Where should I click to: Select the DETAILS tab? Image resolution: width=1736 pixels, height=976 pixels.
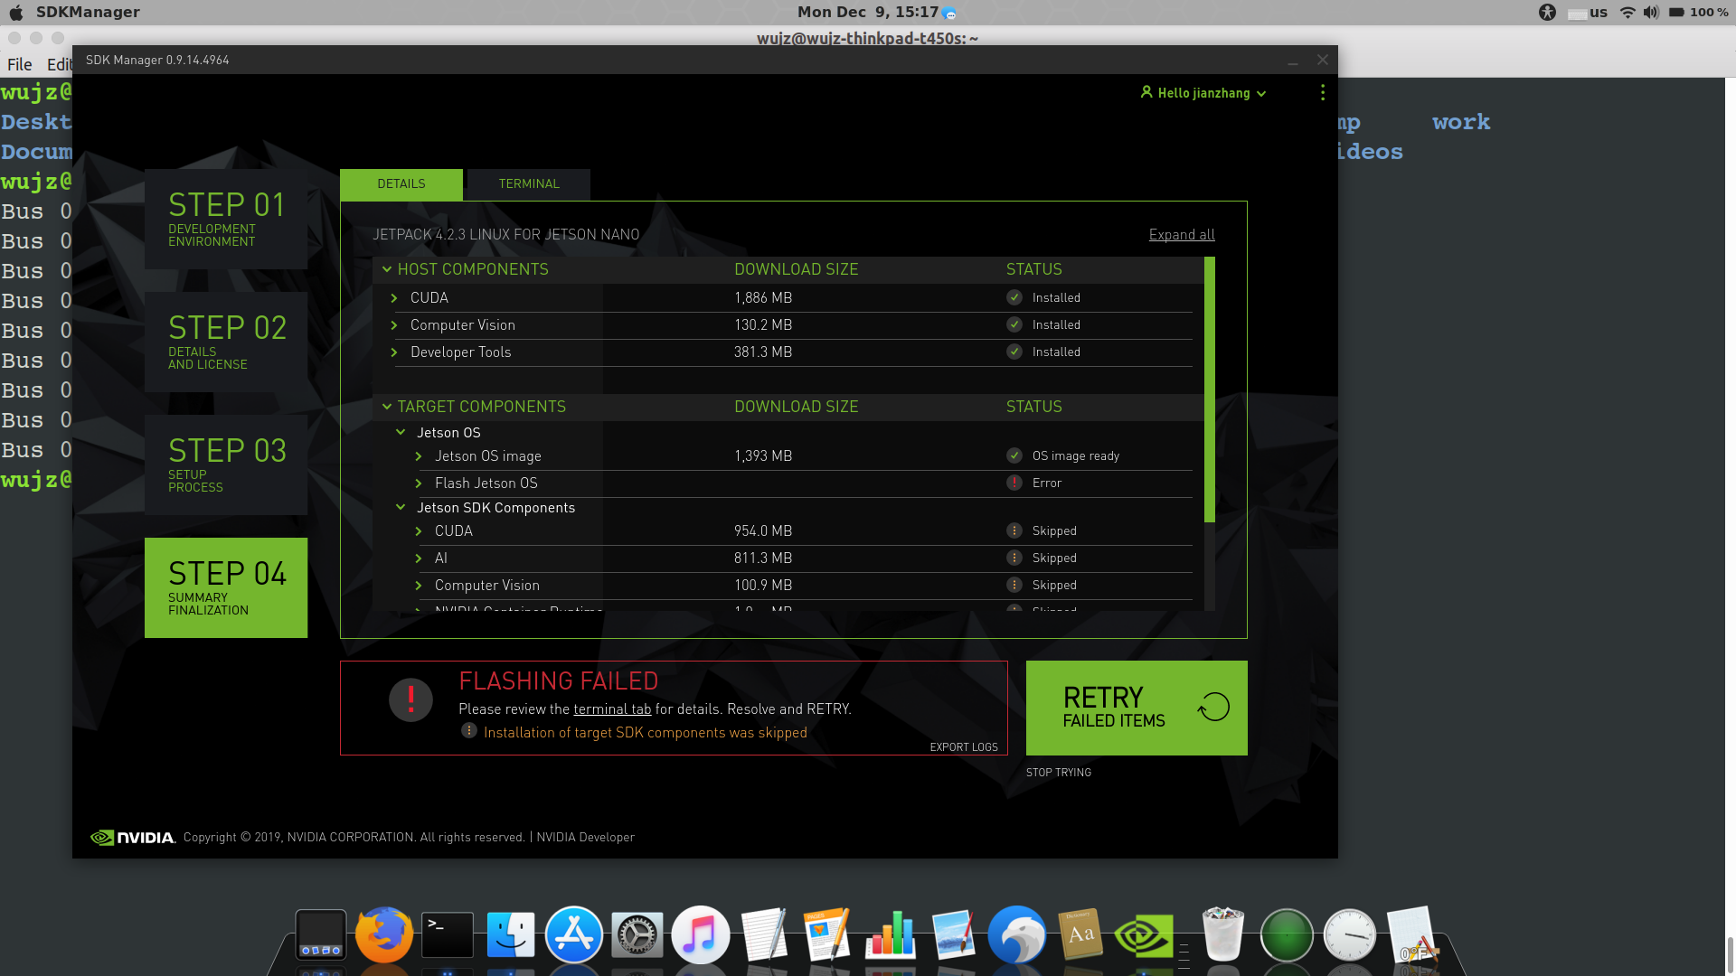click(401, 184)
